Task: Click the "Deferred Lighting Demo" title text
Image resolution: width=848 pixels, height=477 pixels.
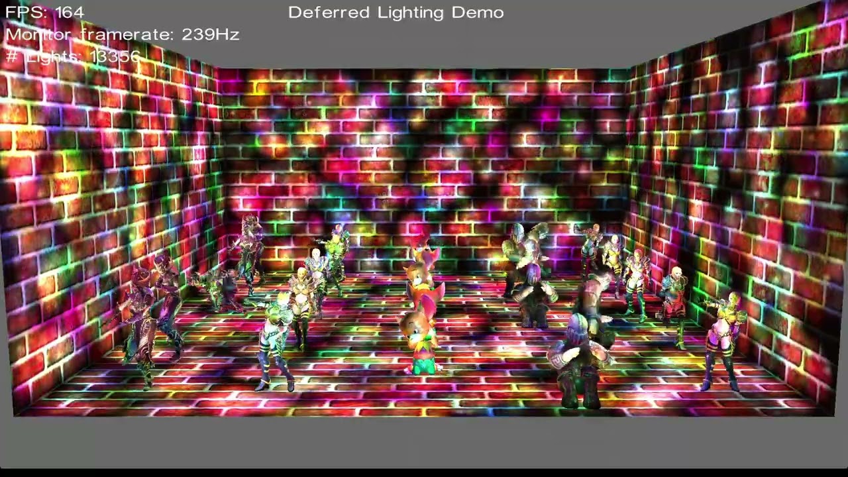Action: click(396, 13)
